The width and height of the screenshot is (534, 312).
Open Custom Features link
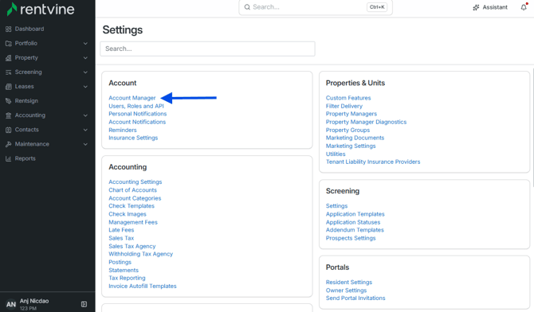coord(348,98)
